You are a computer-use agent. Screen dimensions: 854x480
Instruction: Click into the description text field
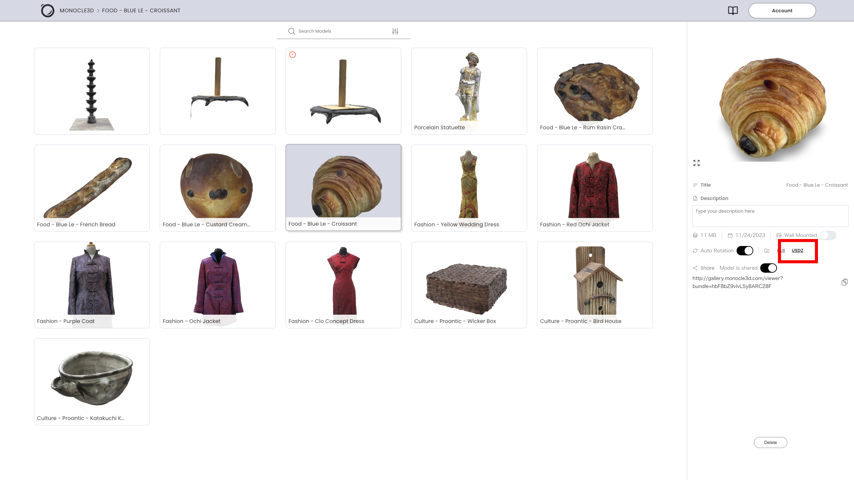coord(770,216)
